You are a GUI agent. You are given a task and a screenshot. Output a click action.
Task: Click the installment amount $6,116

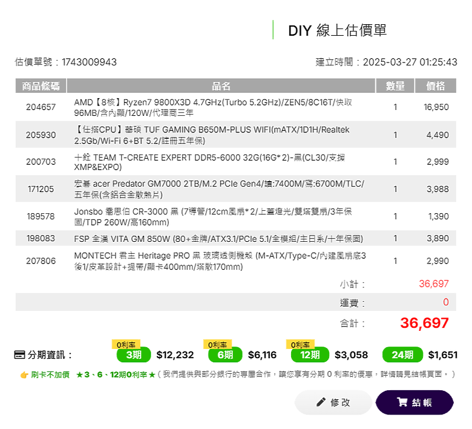262,355
